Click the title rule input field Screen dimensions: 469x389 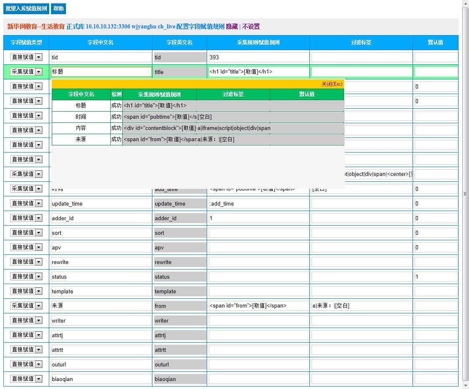pyautogui.click(x=258, y=72)
